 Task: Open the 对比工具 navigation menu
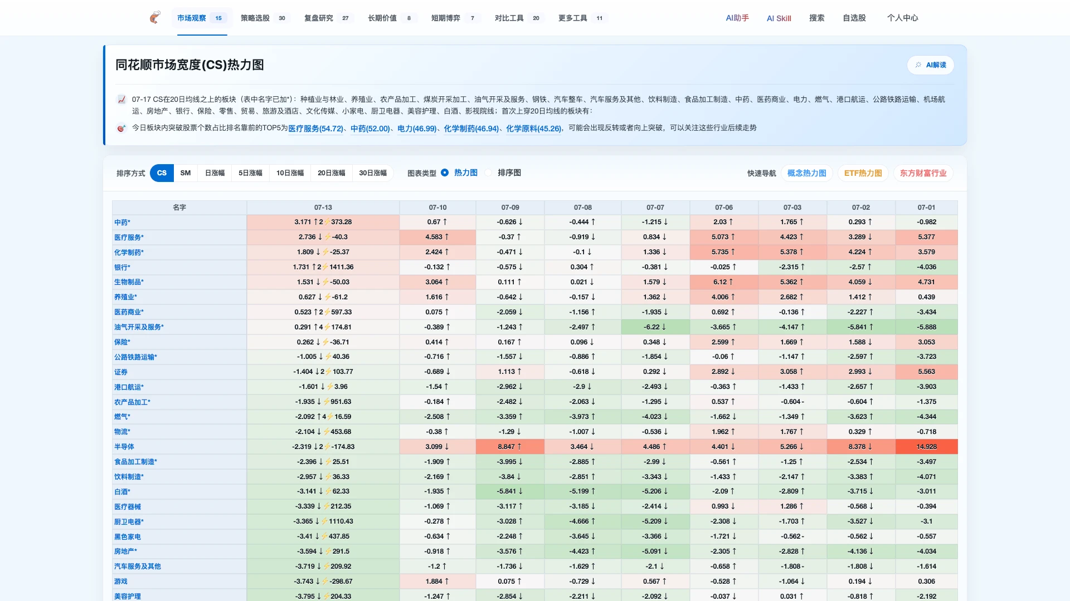[x=519, y=18]
